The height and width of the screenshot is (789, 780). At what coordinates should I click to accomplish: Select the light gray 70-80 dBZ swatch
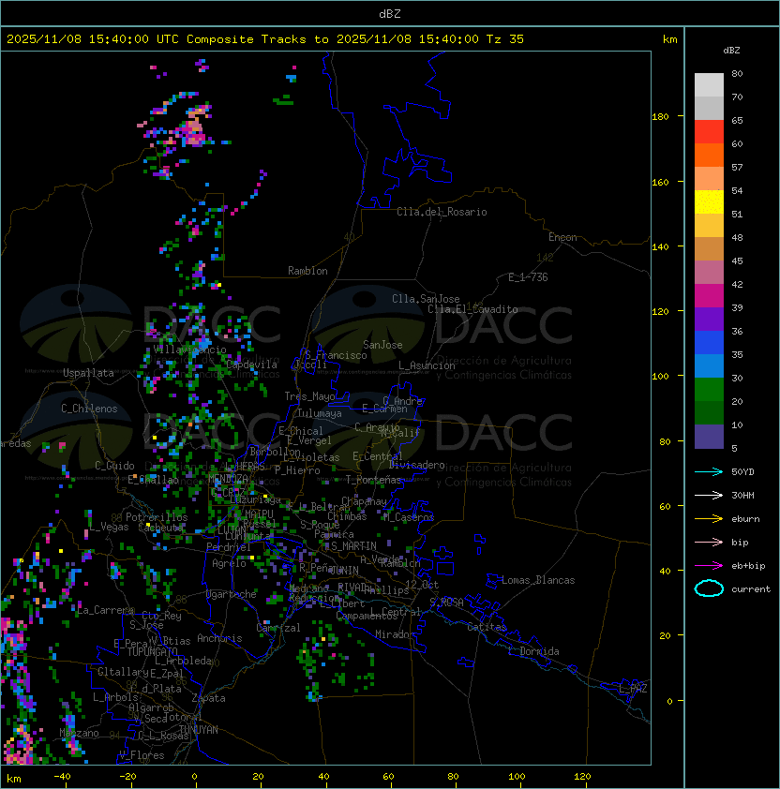[x=709, y=85]
